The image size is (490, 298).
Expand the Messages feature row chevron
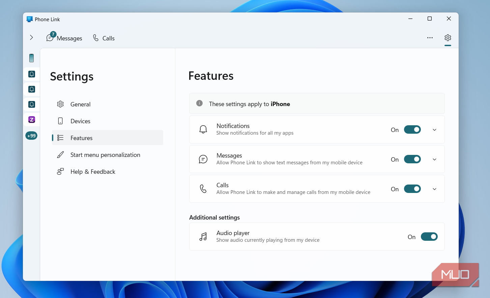point(434,160)
